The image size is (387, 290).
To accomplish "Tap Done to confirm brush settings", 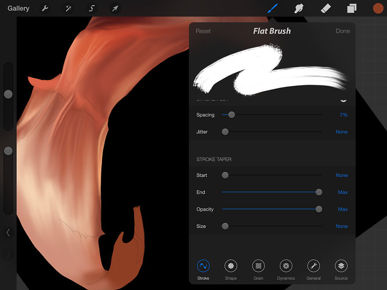I will click(x=343, y=31).
